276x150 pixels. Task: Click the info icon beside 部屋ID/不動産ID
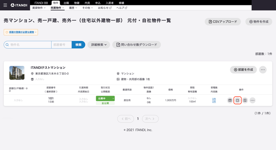pos(27,88)
